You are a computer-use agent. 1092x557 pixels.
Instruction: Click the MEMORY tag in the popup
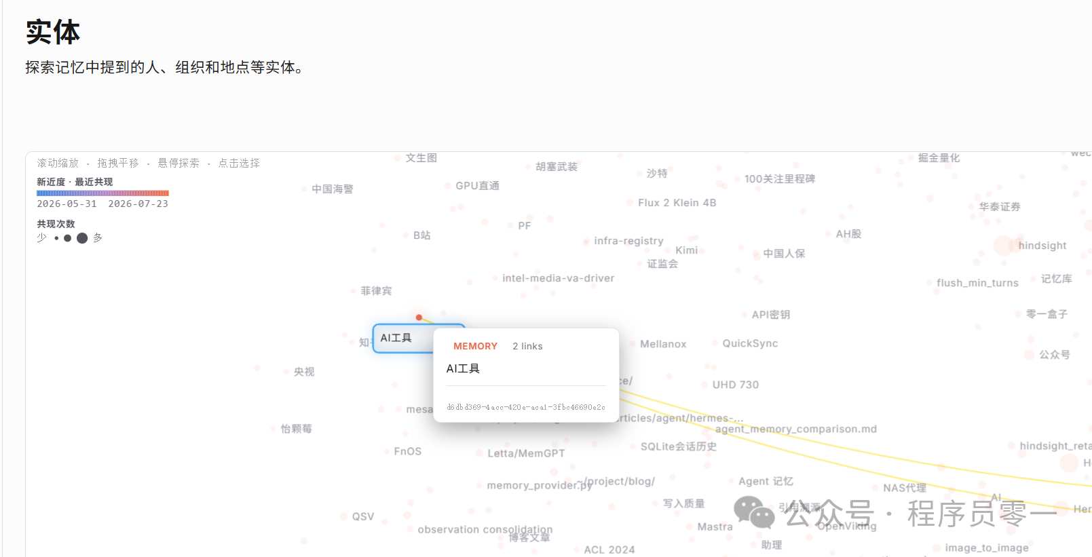coord(475,346)
